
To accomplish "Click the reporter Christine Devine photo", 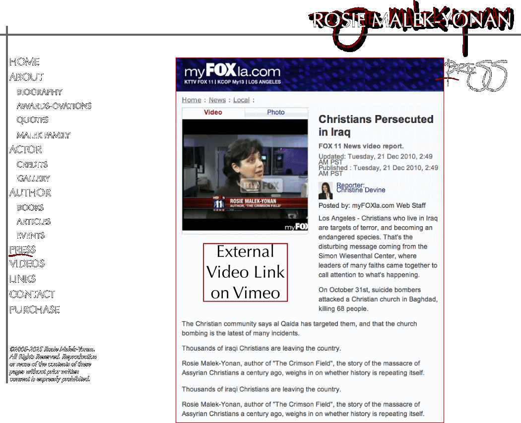I will pyautogui.click(x=326, y=190).
